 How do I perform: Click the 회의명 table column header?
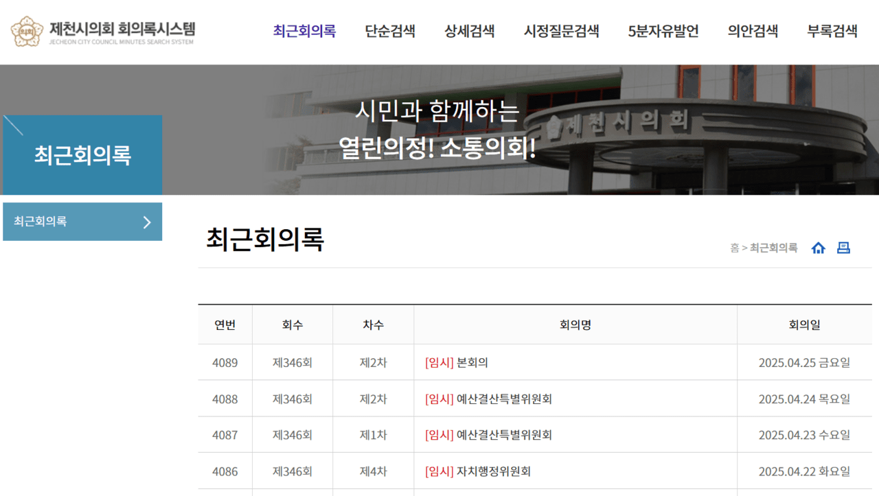pyautogui.click(x=574, y=324)
